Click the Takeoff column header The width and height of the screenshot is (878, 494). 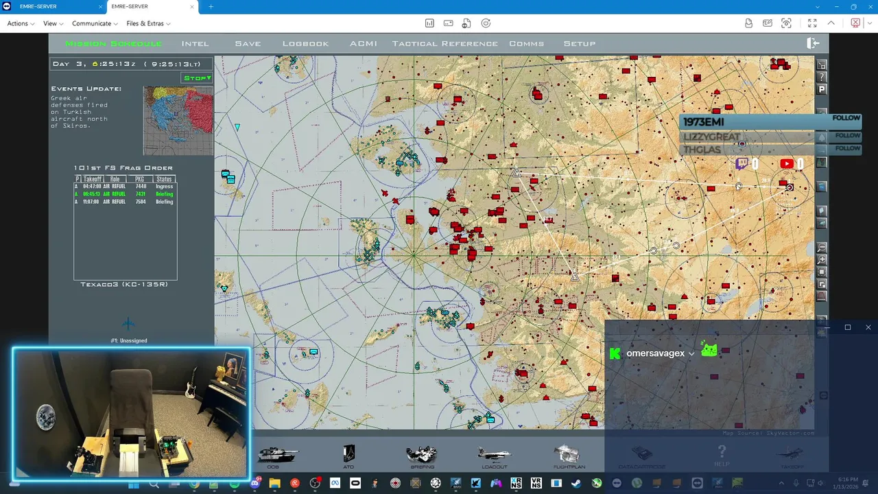pos(92,179)
